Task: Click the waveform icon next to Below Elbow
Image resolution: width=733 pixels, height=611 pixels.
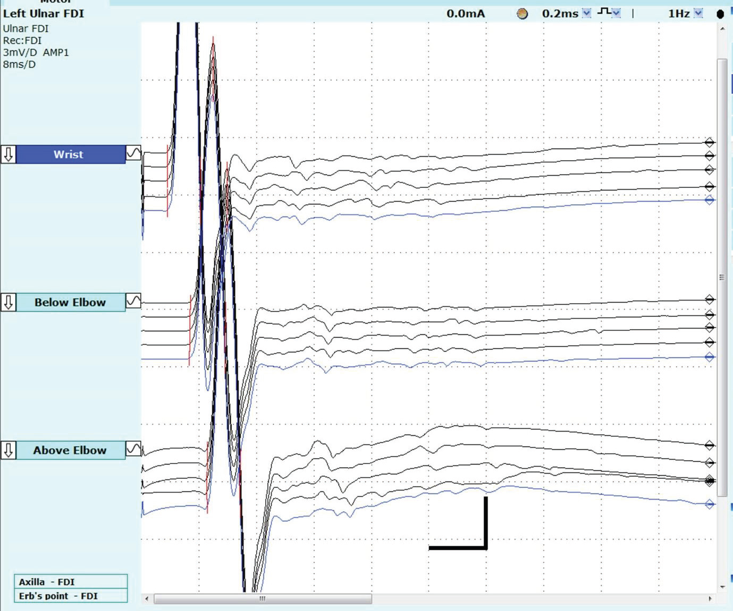Action: [133, 302]
